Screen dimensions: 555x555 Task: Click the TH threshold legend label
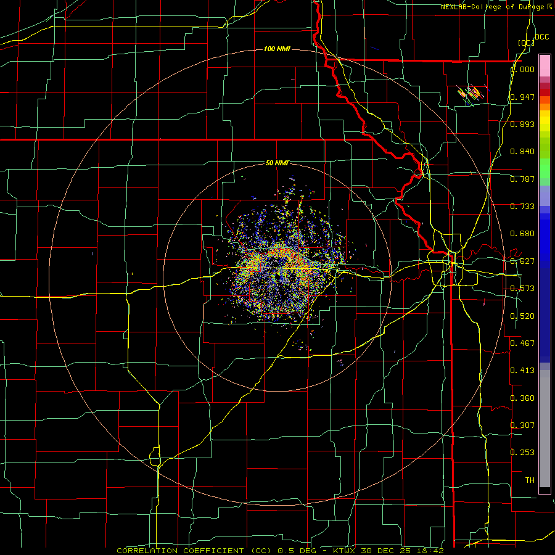coord(530,480)
